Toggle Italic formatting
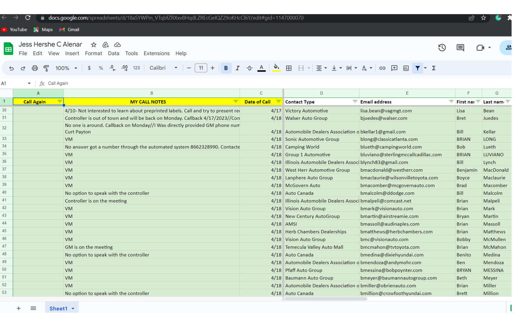Viewport: 520px width, 318px height. (x=237, y=68)
